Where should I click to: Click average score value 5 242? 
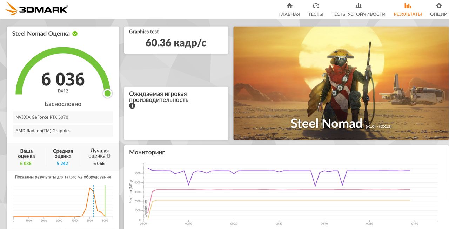click(62, 164)
